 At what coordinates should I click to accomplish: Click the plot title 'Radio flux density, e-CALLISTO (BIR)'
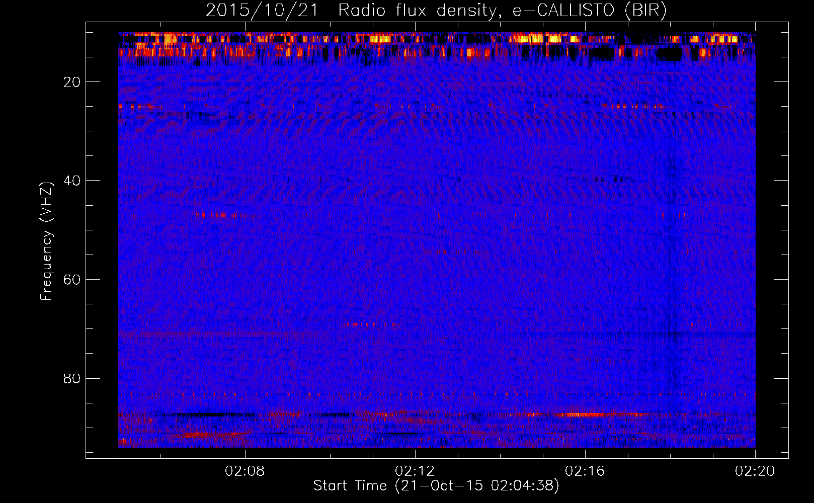(x=503, y=11)
